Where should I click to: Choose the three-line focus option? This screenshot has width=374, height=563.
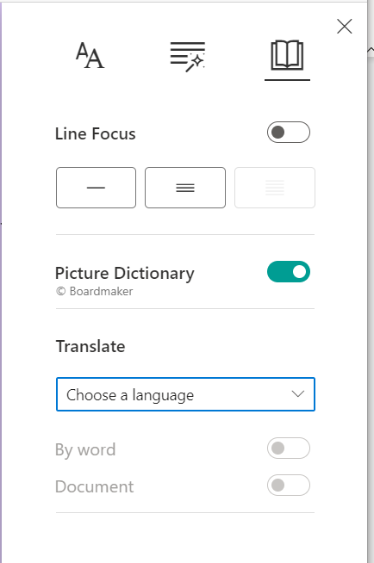point(185,188)
